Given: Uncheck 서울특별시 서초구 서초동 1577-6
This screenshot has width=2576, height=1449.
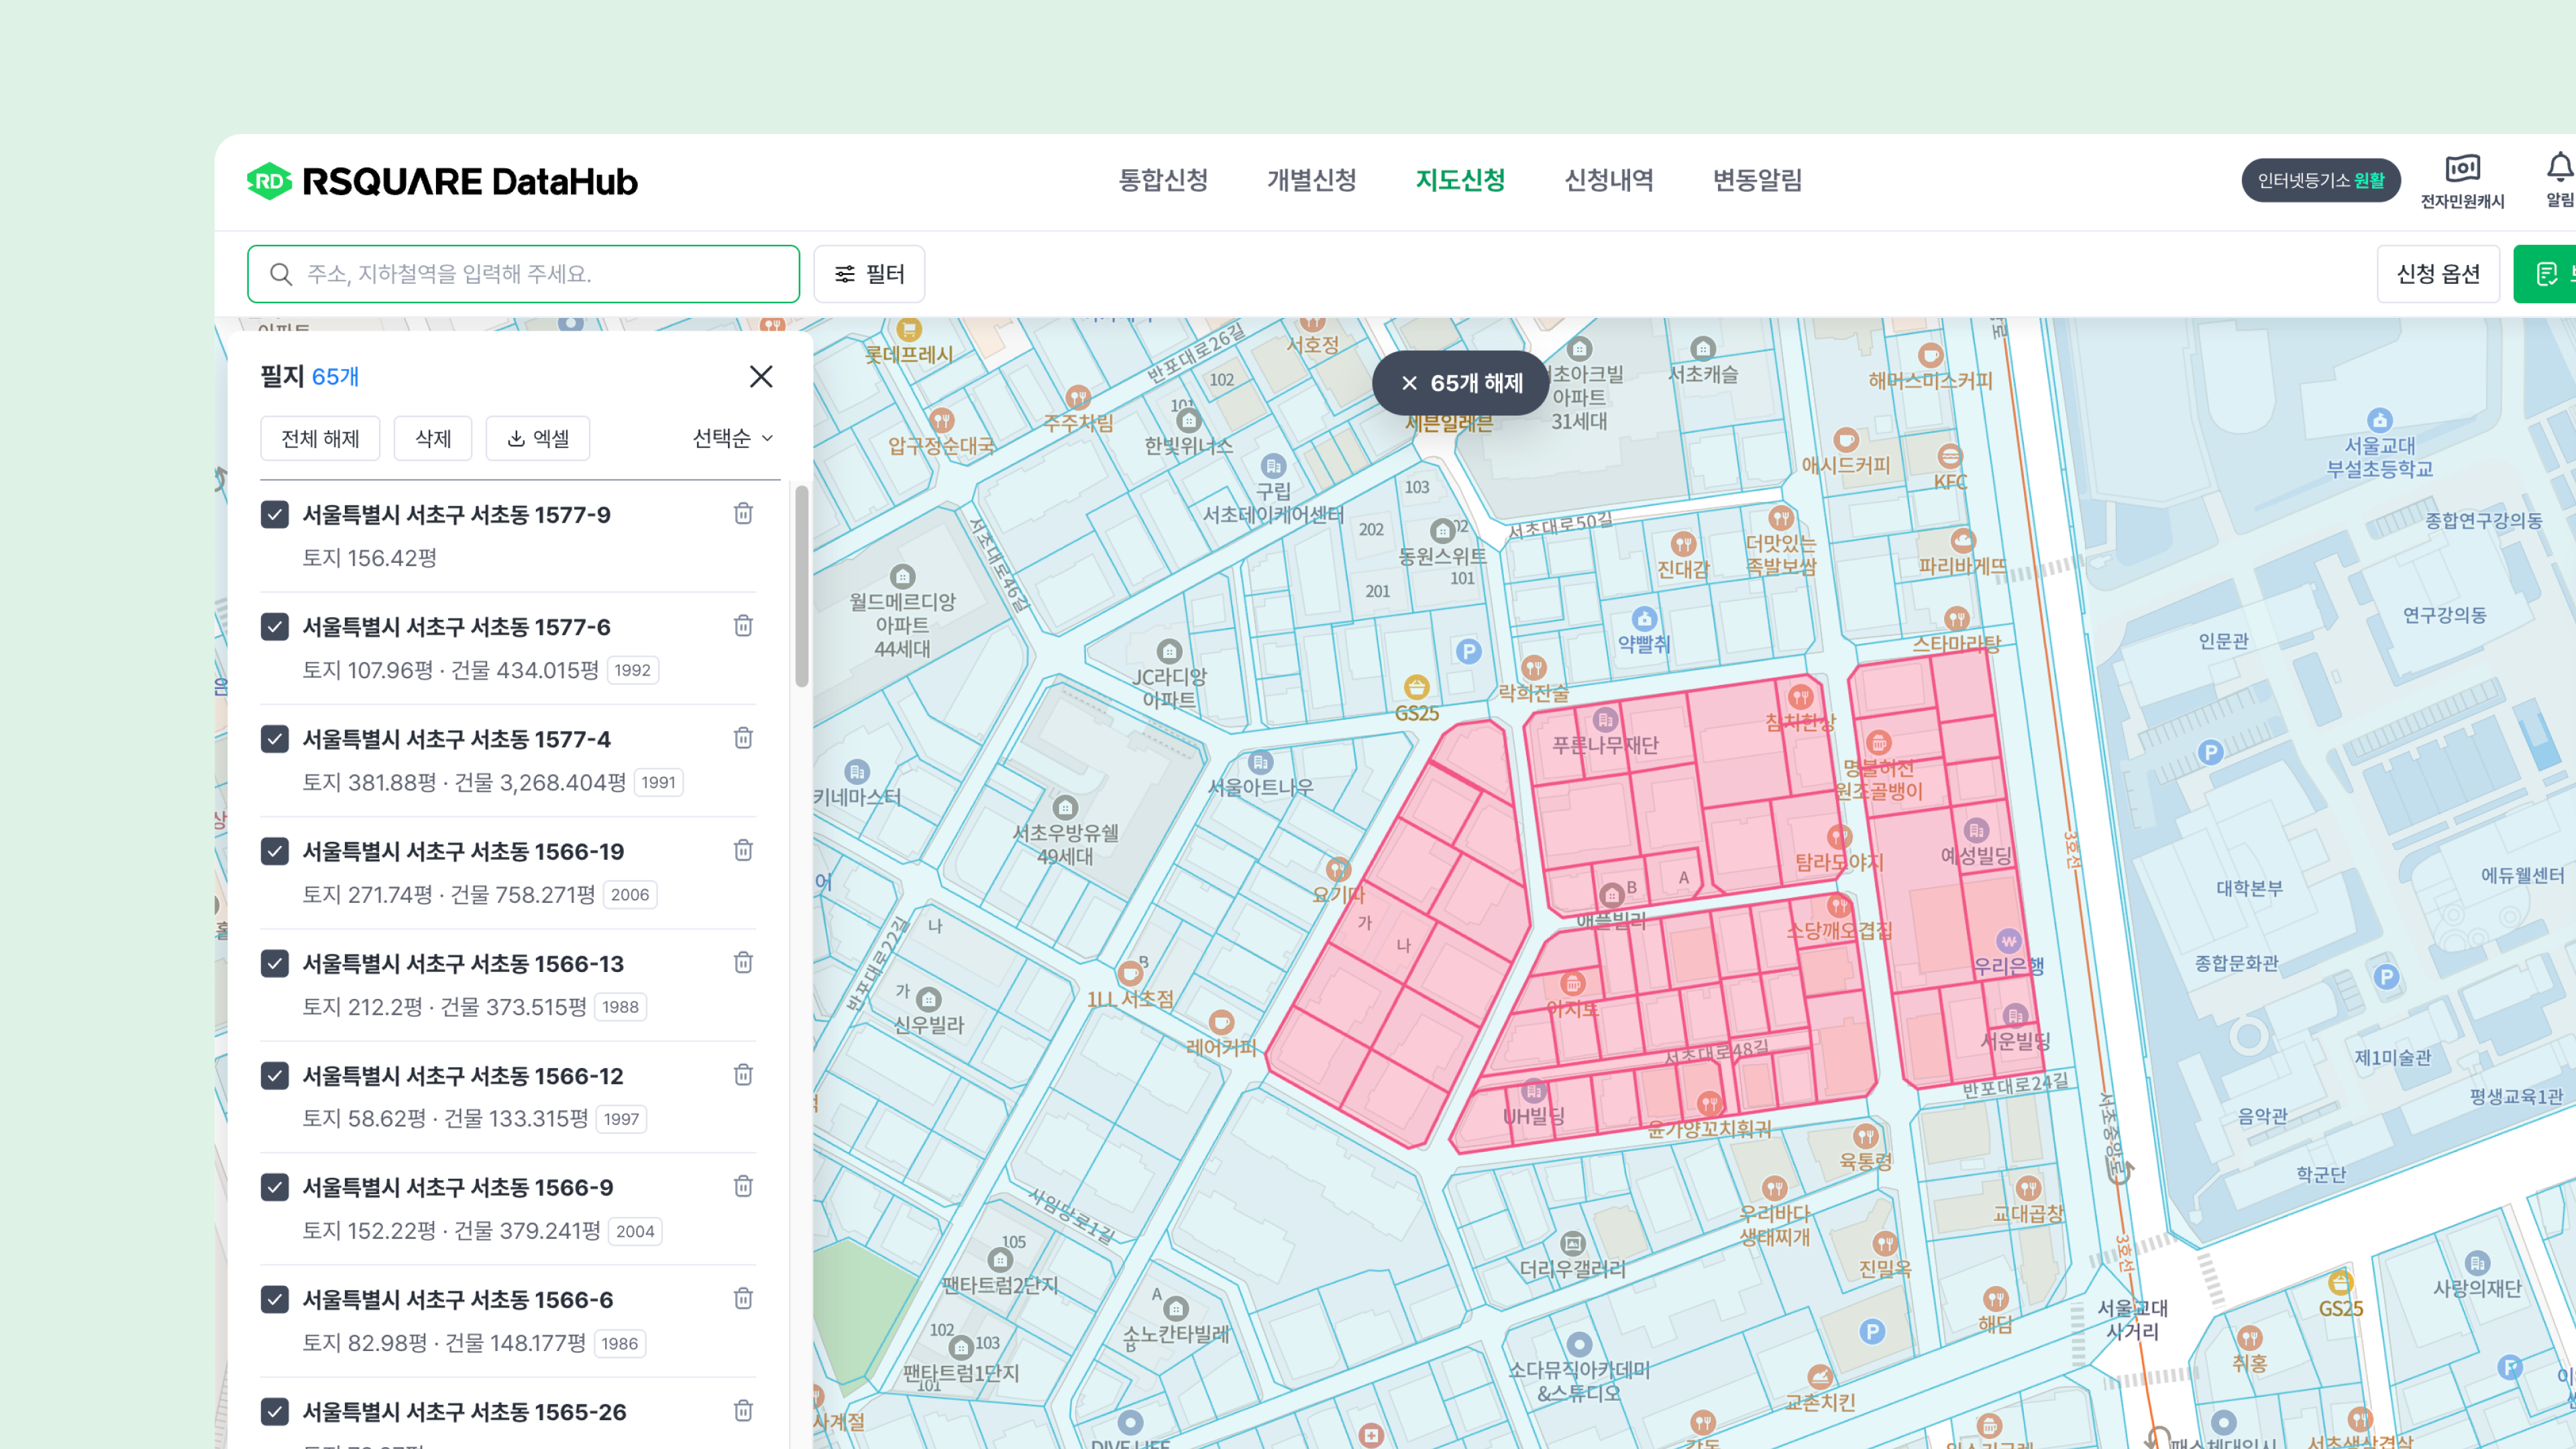Looking at the screenshot, I should click(x=275, y=626).
